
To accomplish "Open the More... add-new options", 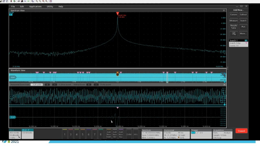I will coord(243,33).
